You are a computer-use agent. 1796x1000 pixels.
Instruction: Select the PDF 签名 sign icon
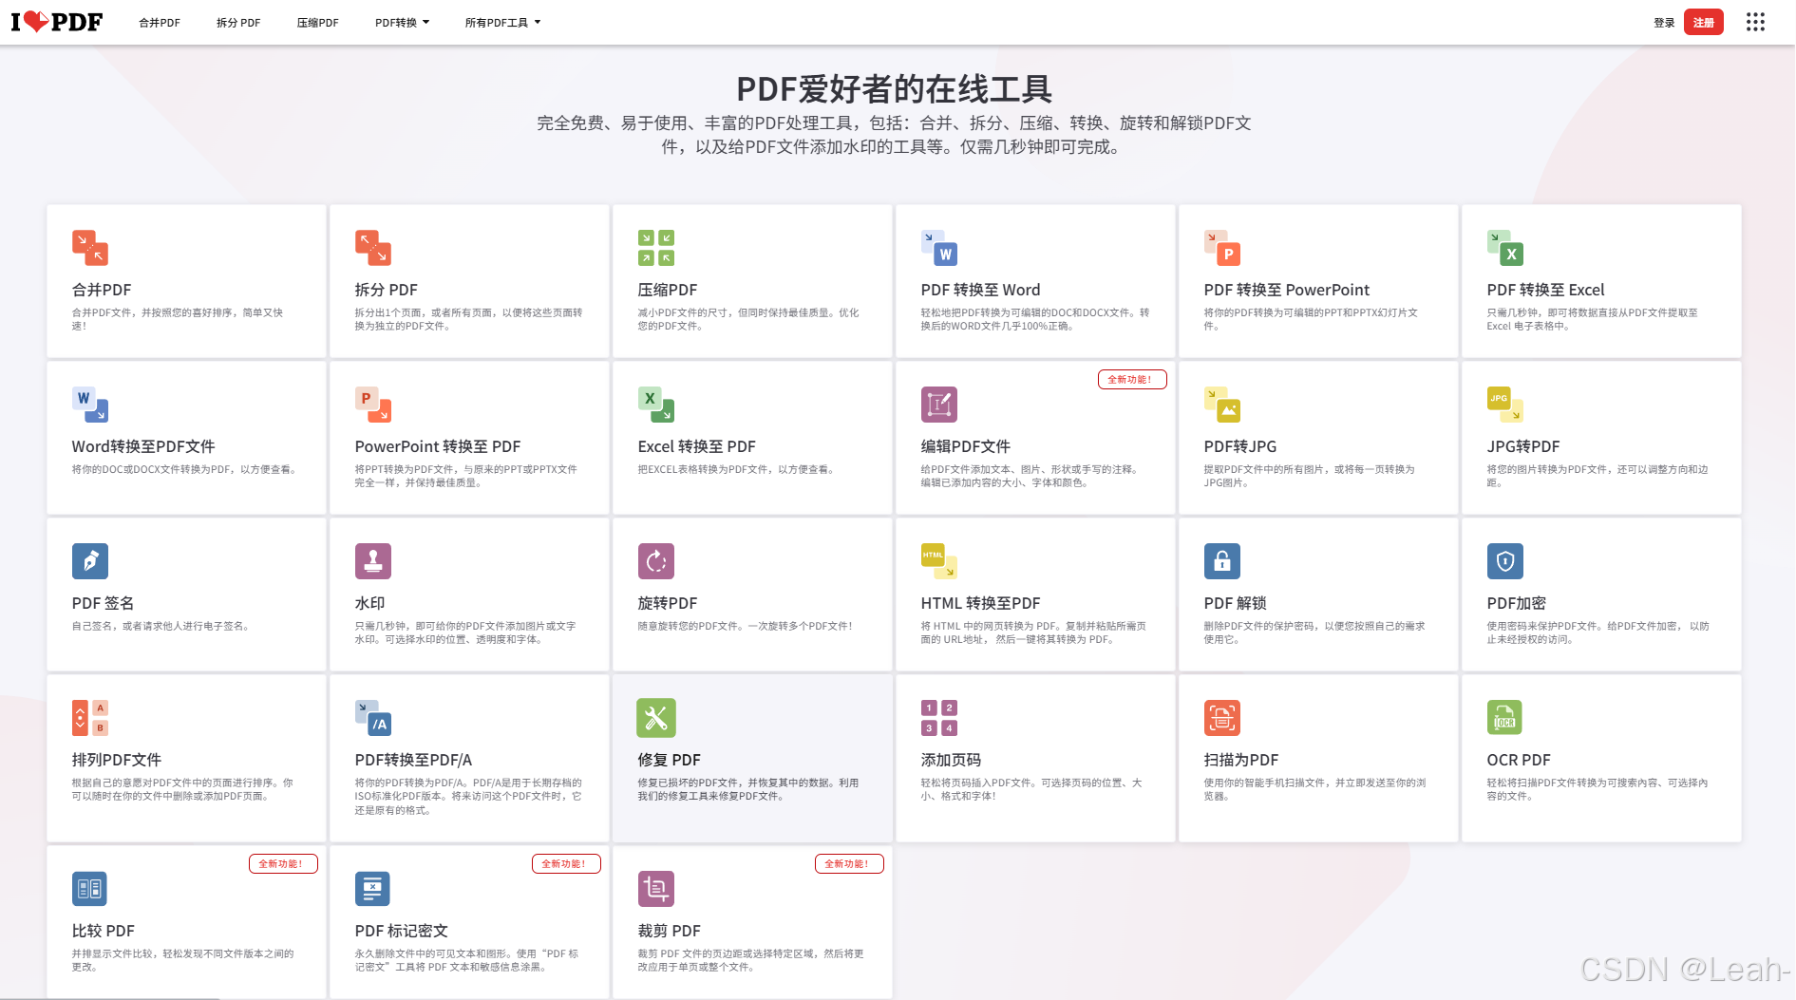click(90, 561)
